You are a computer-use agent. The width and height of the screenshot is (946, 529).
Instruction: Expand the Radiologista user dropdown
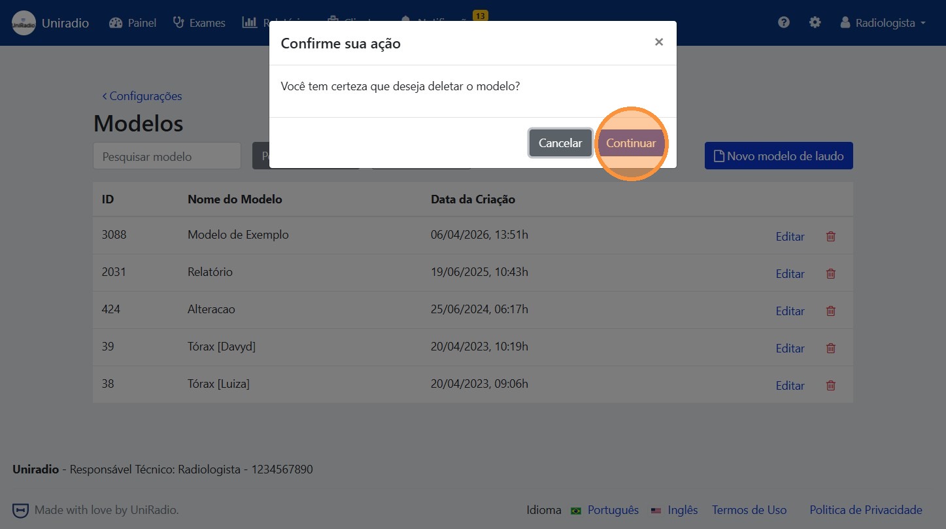click(883, 23)
